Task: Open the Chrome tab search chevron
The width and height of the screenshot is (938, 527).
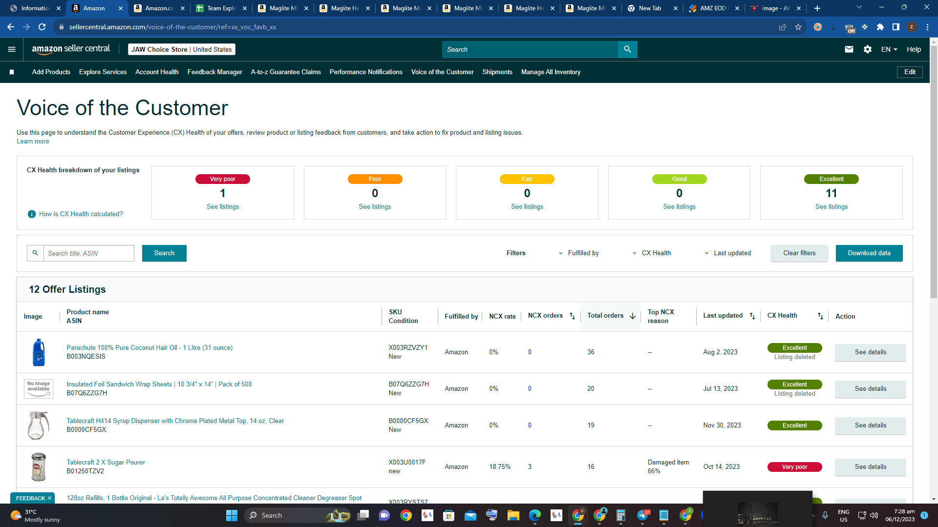Action: [859, 7]
